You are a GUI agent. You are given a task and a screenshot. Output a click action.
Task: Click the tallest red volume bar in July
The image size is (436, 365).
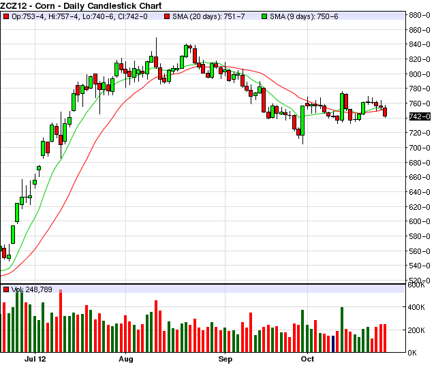[61, 321]
